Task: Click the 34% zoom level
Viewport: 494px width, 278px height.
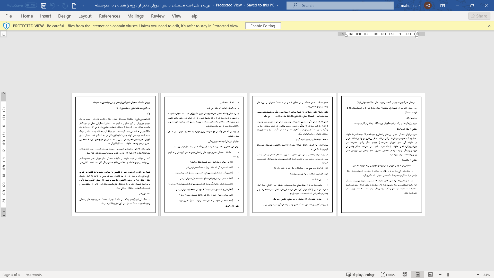Action: click(x=487, y=275)
